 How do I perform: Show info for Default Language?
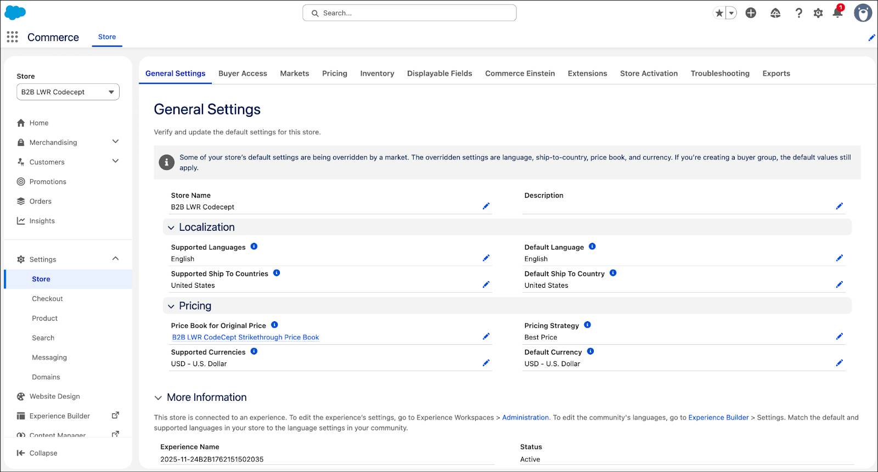coord(592,247)
